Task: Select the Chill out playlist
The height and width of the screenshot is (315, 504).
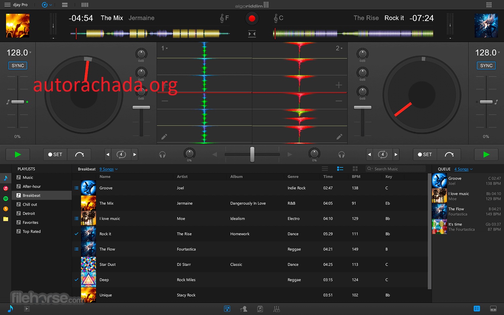Action: click(x=42, y=205)
